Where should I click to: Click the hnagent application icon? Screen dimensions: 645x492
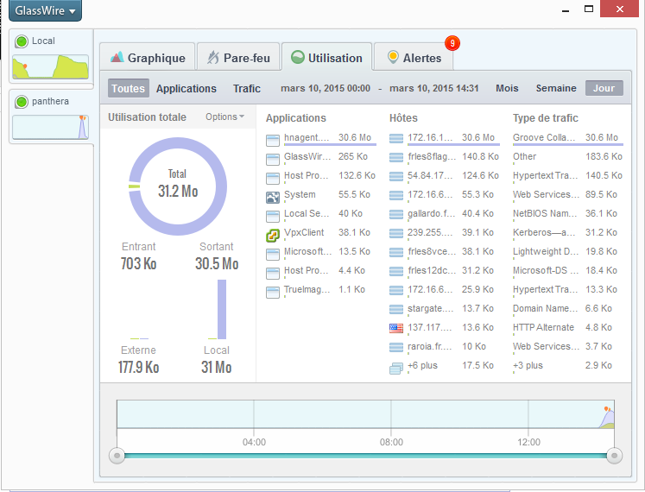tap(273, 141)
